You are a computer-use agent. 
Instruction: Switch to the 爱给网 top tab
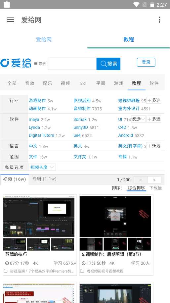point(44,40)
